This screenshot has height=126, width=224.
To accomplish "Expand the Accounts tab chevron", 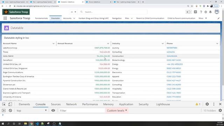I will 74,18.
